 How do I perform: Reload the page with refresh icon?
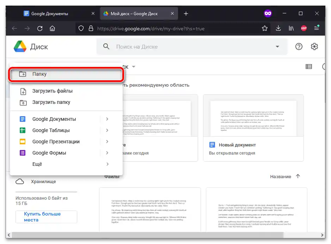tap(40, 28)
